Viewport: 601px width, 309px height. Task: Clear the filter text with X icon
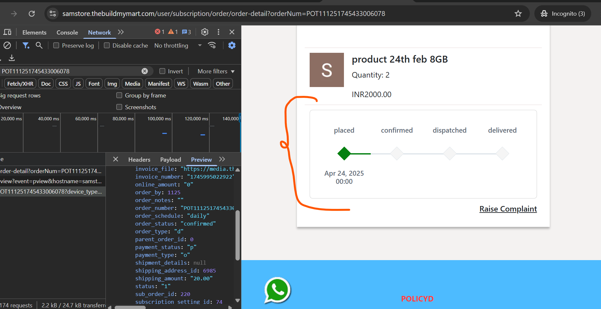145,71
